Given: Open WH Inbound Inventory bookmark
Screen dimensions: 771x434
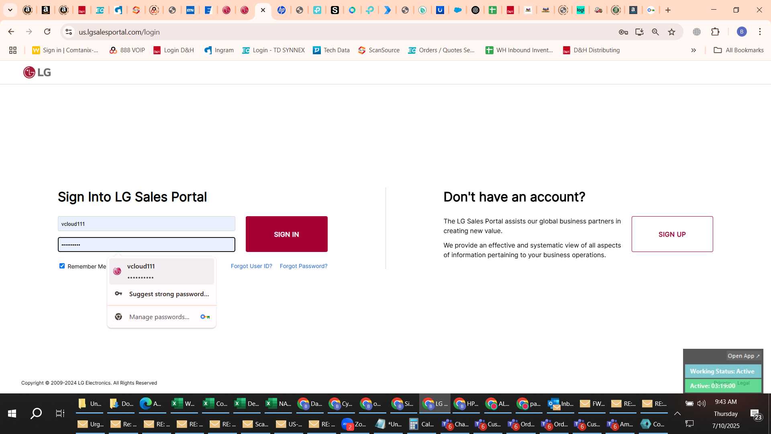Looking at the screenshot, I should coord(519,50).
